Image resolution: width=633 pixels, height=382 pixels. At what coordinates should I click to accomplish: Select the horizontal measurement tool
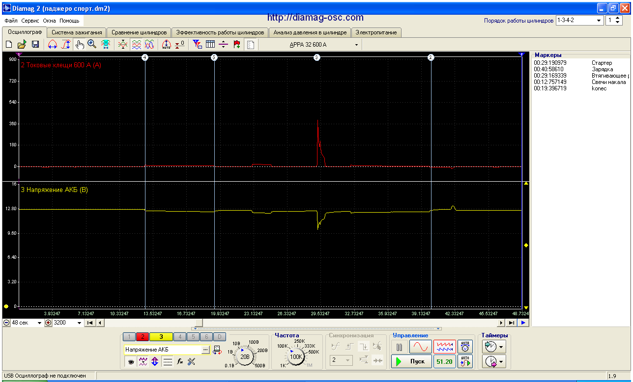click(53, 45)
